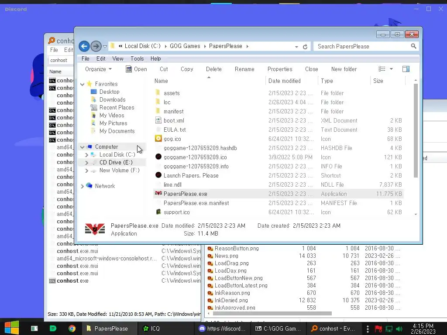Open the Windows Start button
Viewport: 447px width, 335px height.
(12, 328)
